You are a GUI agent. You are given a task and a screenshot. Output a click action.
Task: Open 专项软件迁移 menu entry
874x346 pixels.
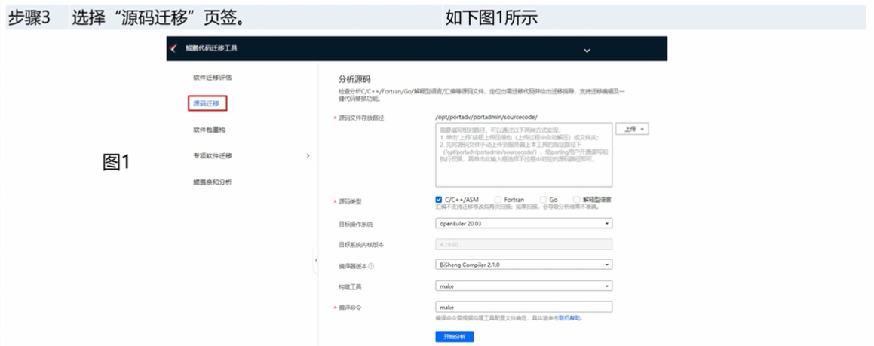coord(213,155)
